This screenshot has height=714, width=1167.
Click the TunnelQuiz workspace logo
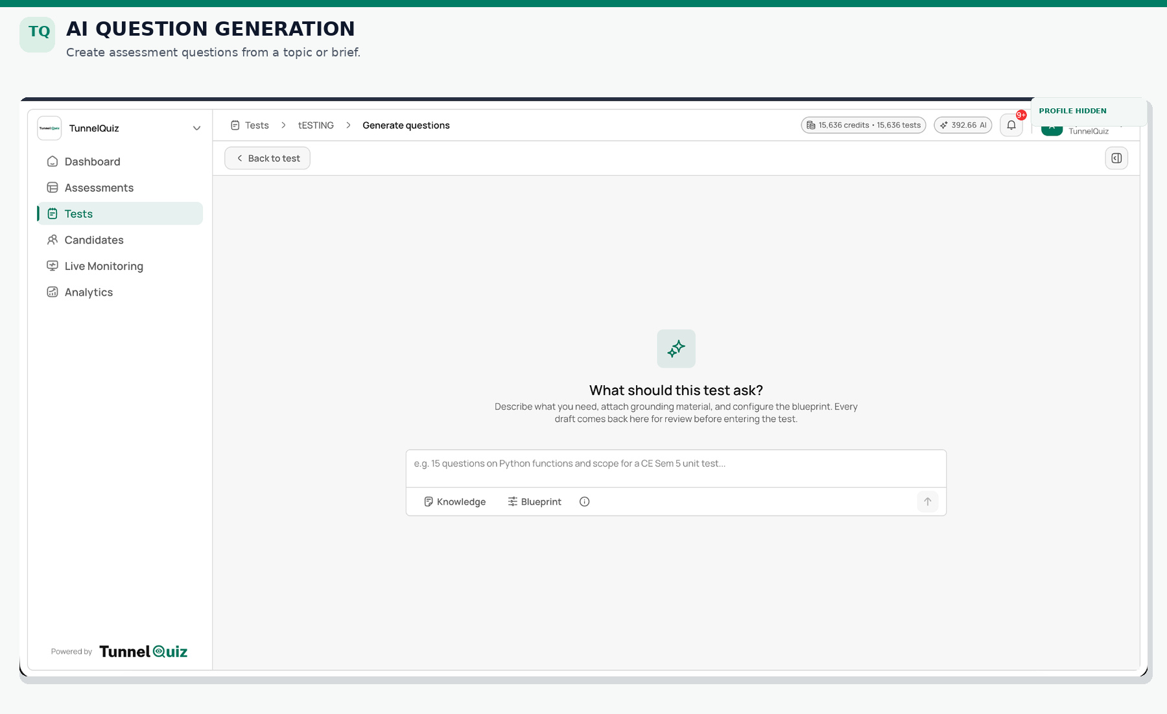[x=49, y=128]
